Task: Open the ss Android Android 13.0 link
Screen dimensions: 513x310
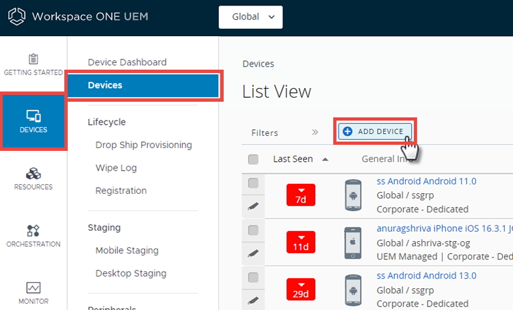Action: tap(426, 275)
